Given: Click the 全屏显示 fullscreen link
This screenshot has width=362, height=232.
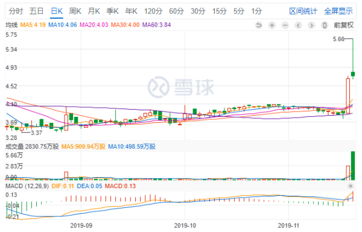Looking at the screenshot, I should click(x=338, y=11).
